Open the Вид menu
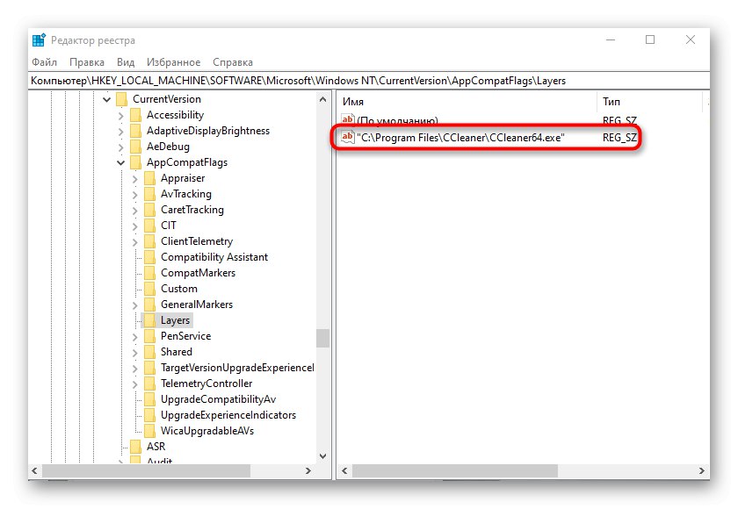Viewport: 738px width, 509px height. click(x=126, y=62)
